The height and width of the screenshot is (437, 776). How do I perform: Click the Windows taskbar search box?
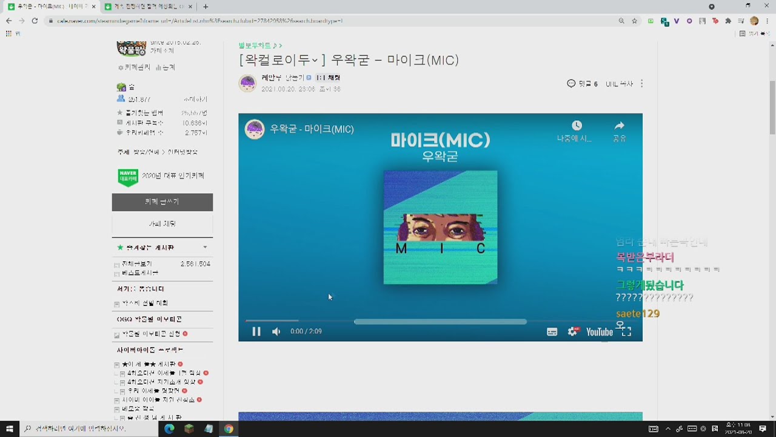tap(89, 429)
